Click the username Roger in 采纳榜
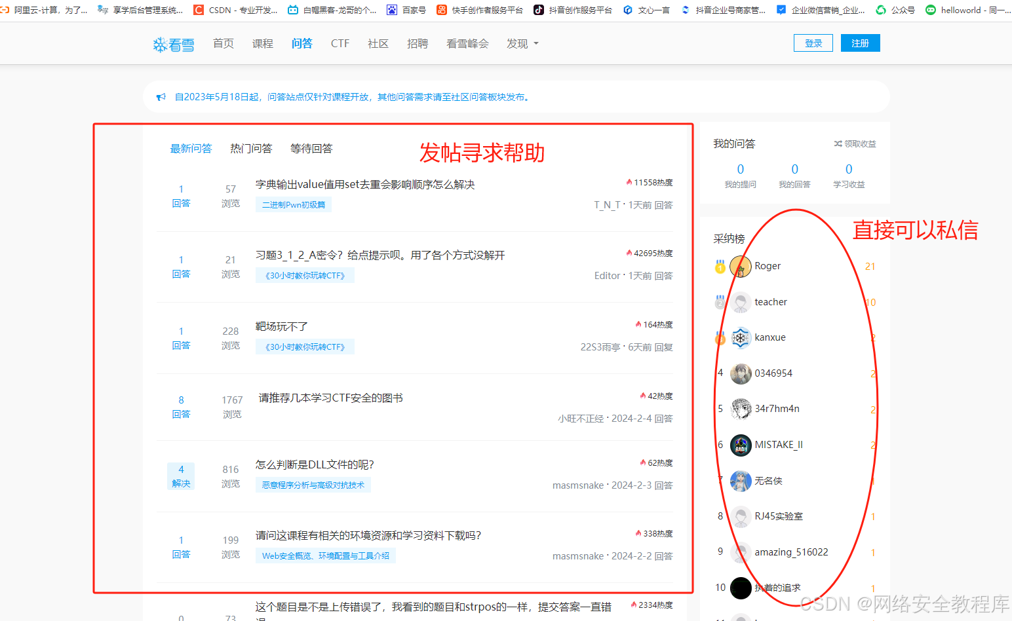The height and width of the screenshot is (621, 1012). tap(768, 266)
